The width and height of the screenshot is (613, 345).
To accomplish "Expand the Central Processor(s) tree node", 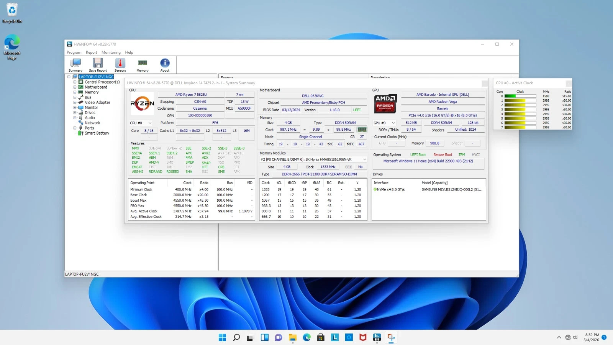I will pyautogui.click(x=75, y=82).
